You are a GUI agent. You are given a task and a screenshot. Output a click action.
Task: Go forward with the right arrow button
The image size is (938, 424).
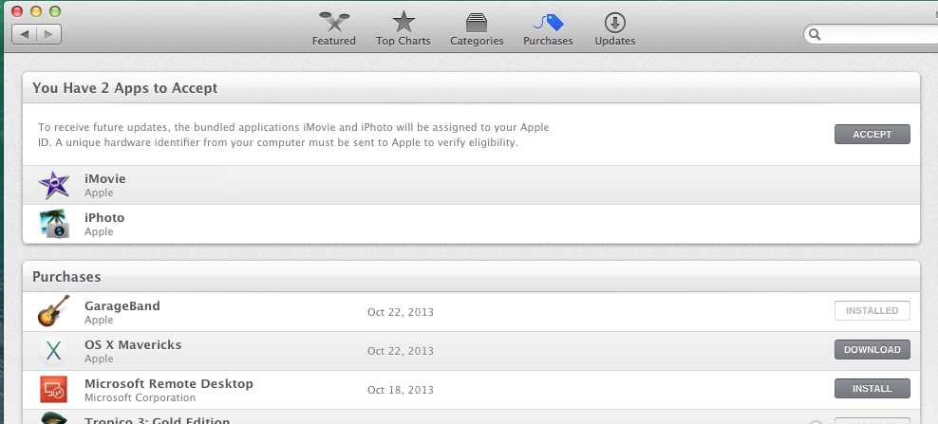(49, 34)
